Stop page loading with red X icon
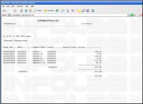The image size is (143, 104). click(x=21, y=11)
